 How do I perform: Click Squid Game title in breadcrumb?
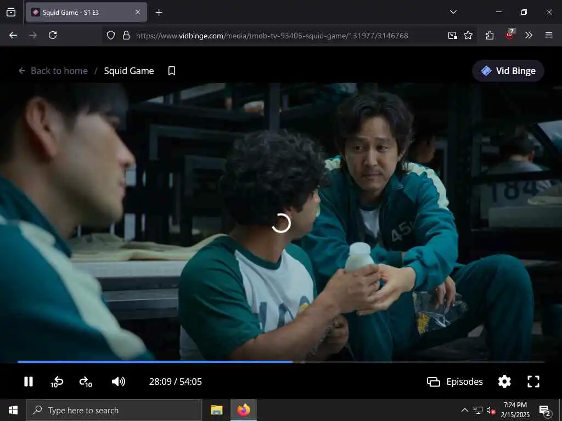tap(129, 71)
